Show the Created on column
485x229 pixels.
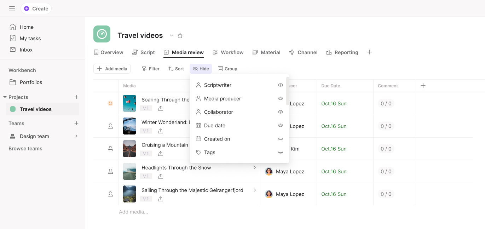tap(280, 139)
